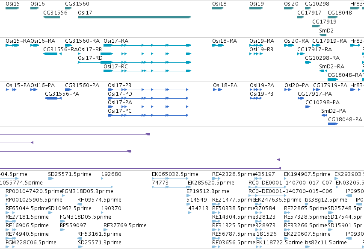This screenshot has width=364, height=249.
Task: Select the CG10298-PA protein label
Action: (x=323, y=103)
